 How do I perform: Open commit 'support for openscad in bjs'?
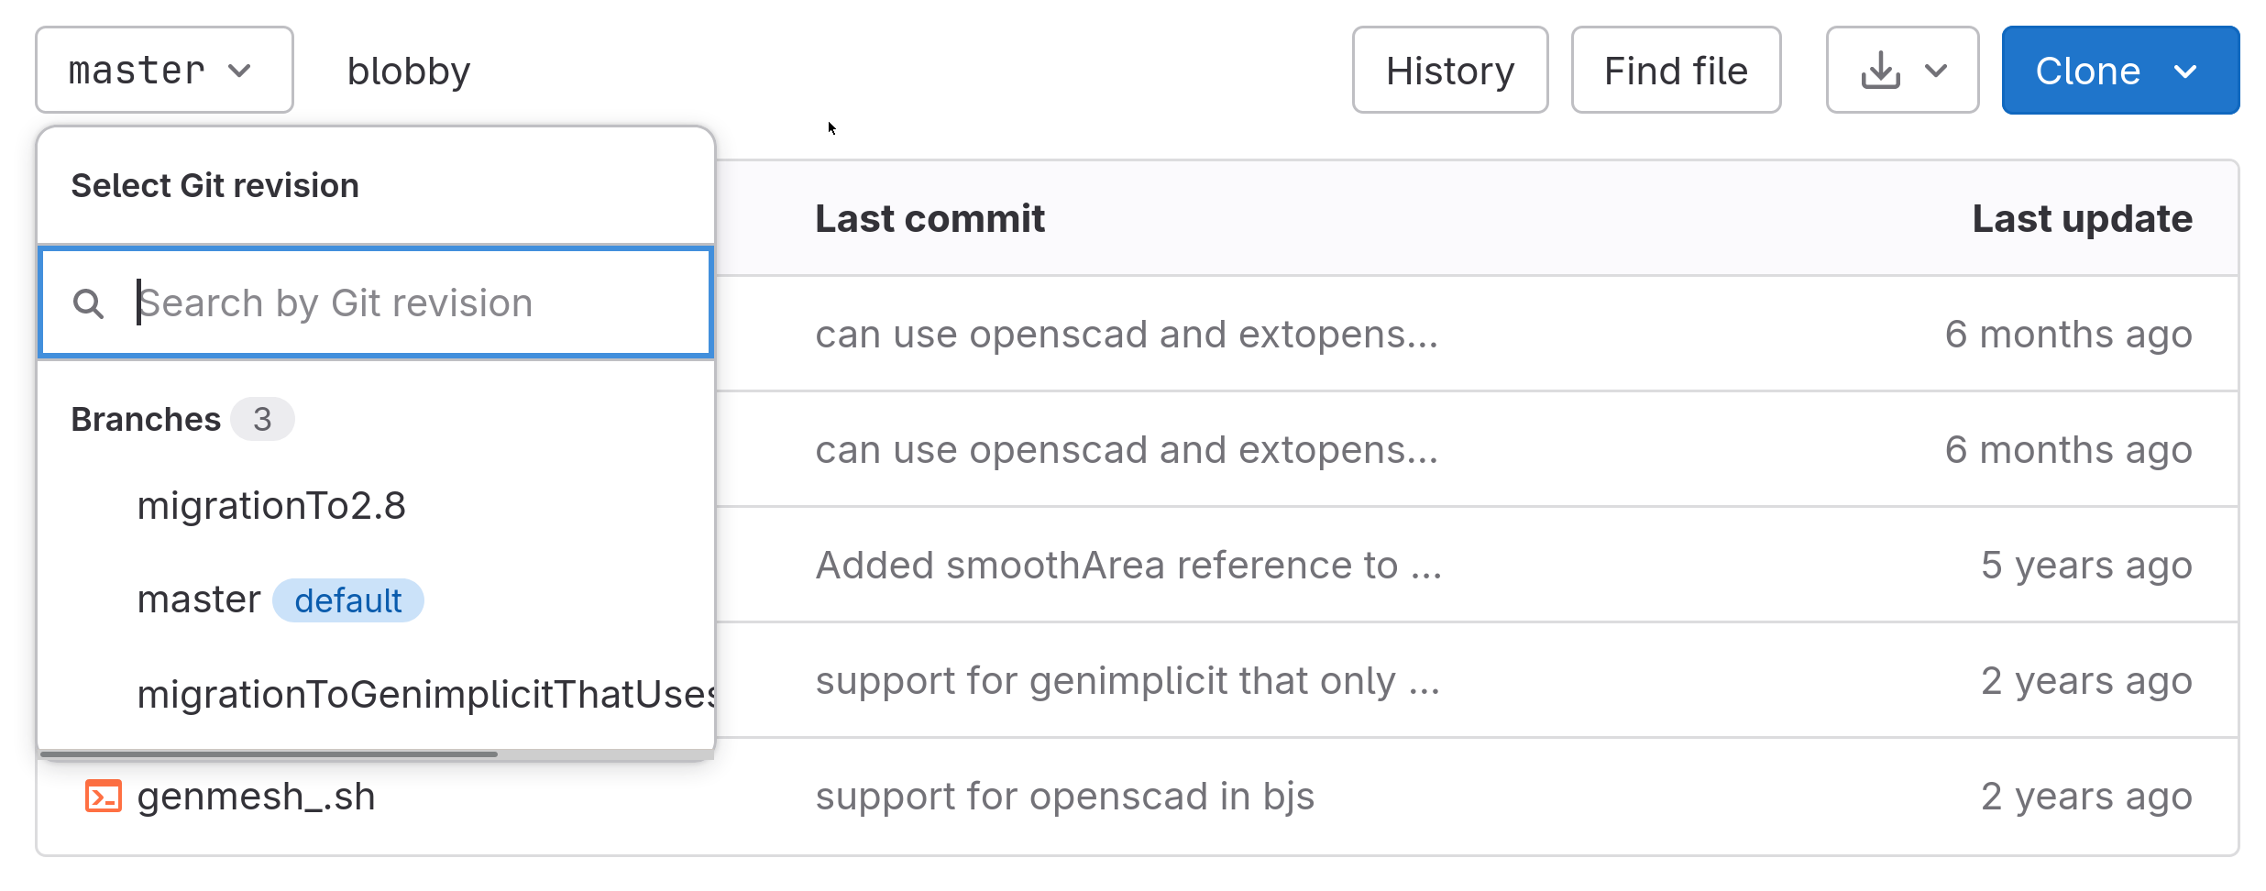coord(1065,797)
